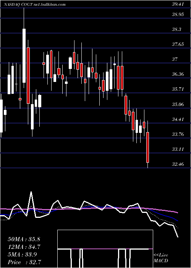Click the 33.76 price axis label
This screenshot has width=191, height=268.
click(x=178, y=134)
